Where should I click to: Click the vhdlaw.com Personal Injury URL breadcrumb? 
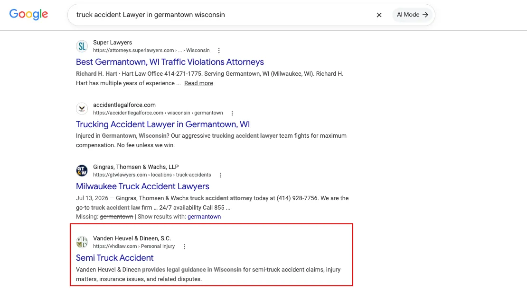click(134, 246)
